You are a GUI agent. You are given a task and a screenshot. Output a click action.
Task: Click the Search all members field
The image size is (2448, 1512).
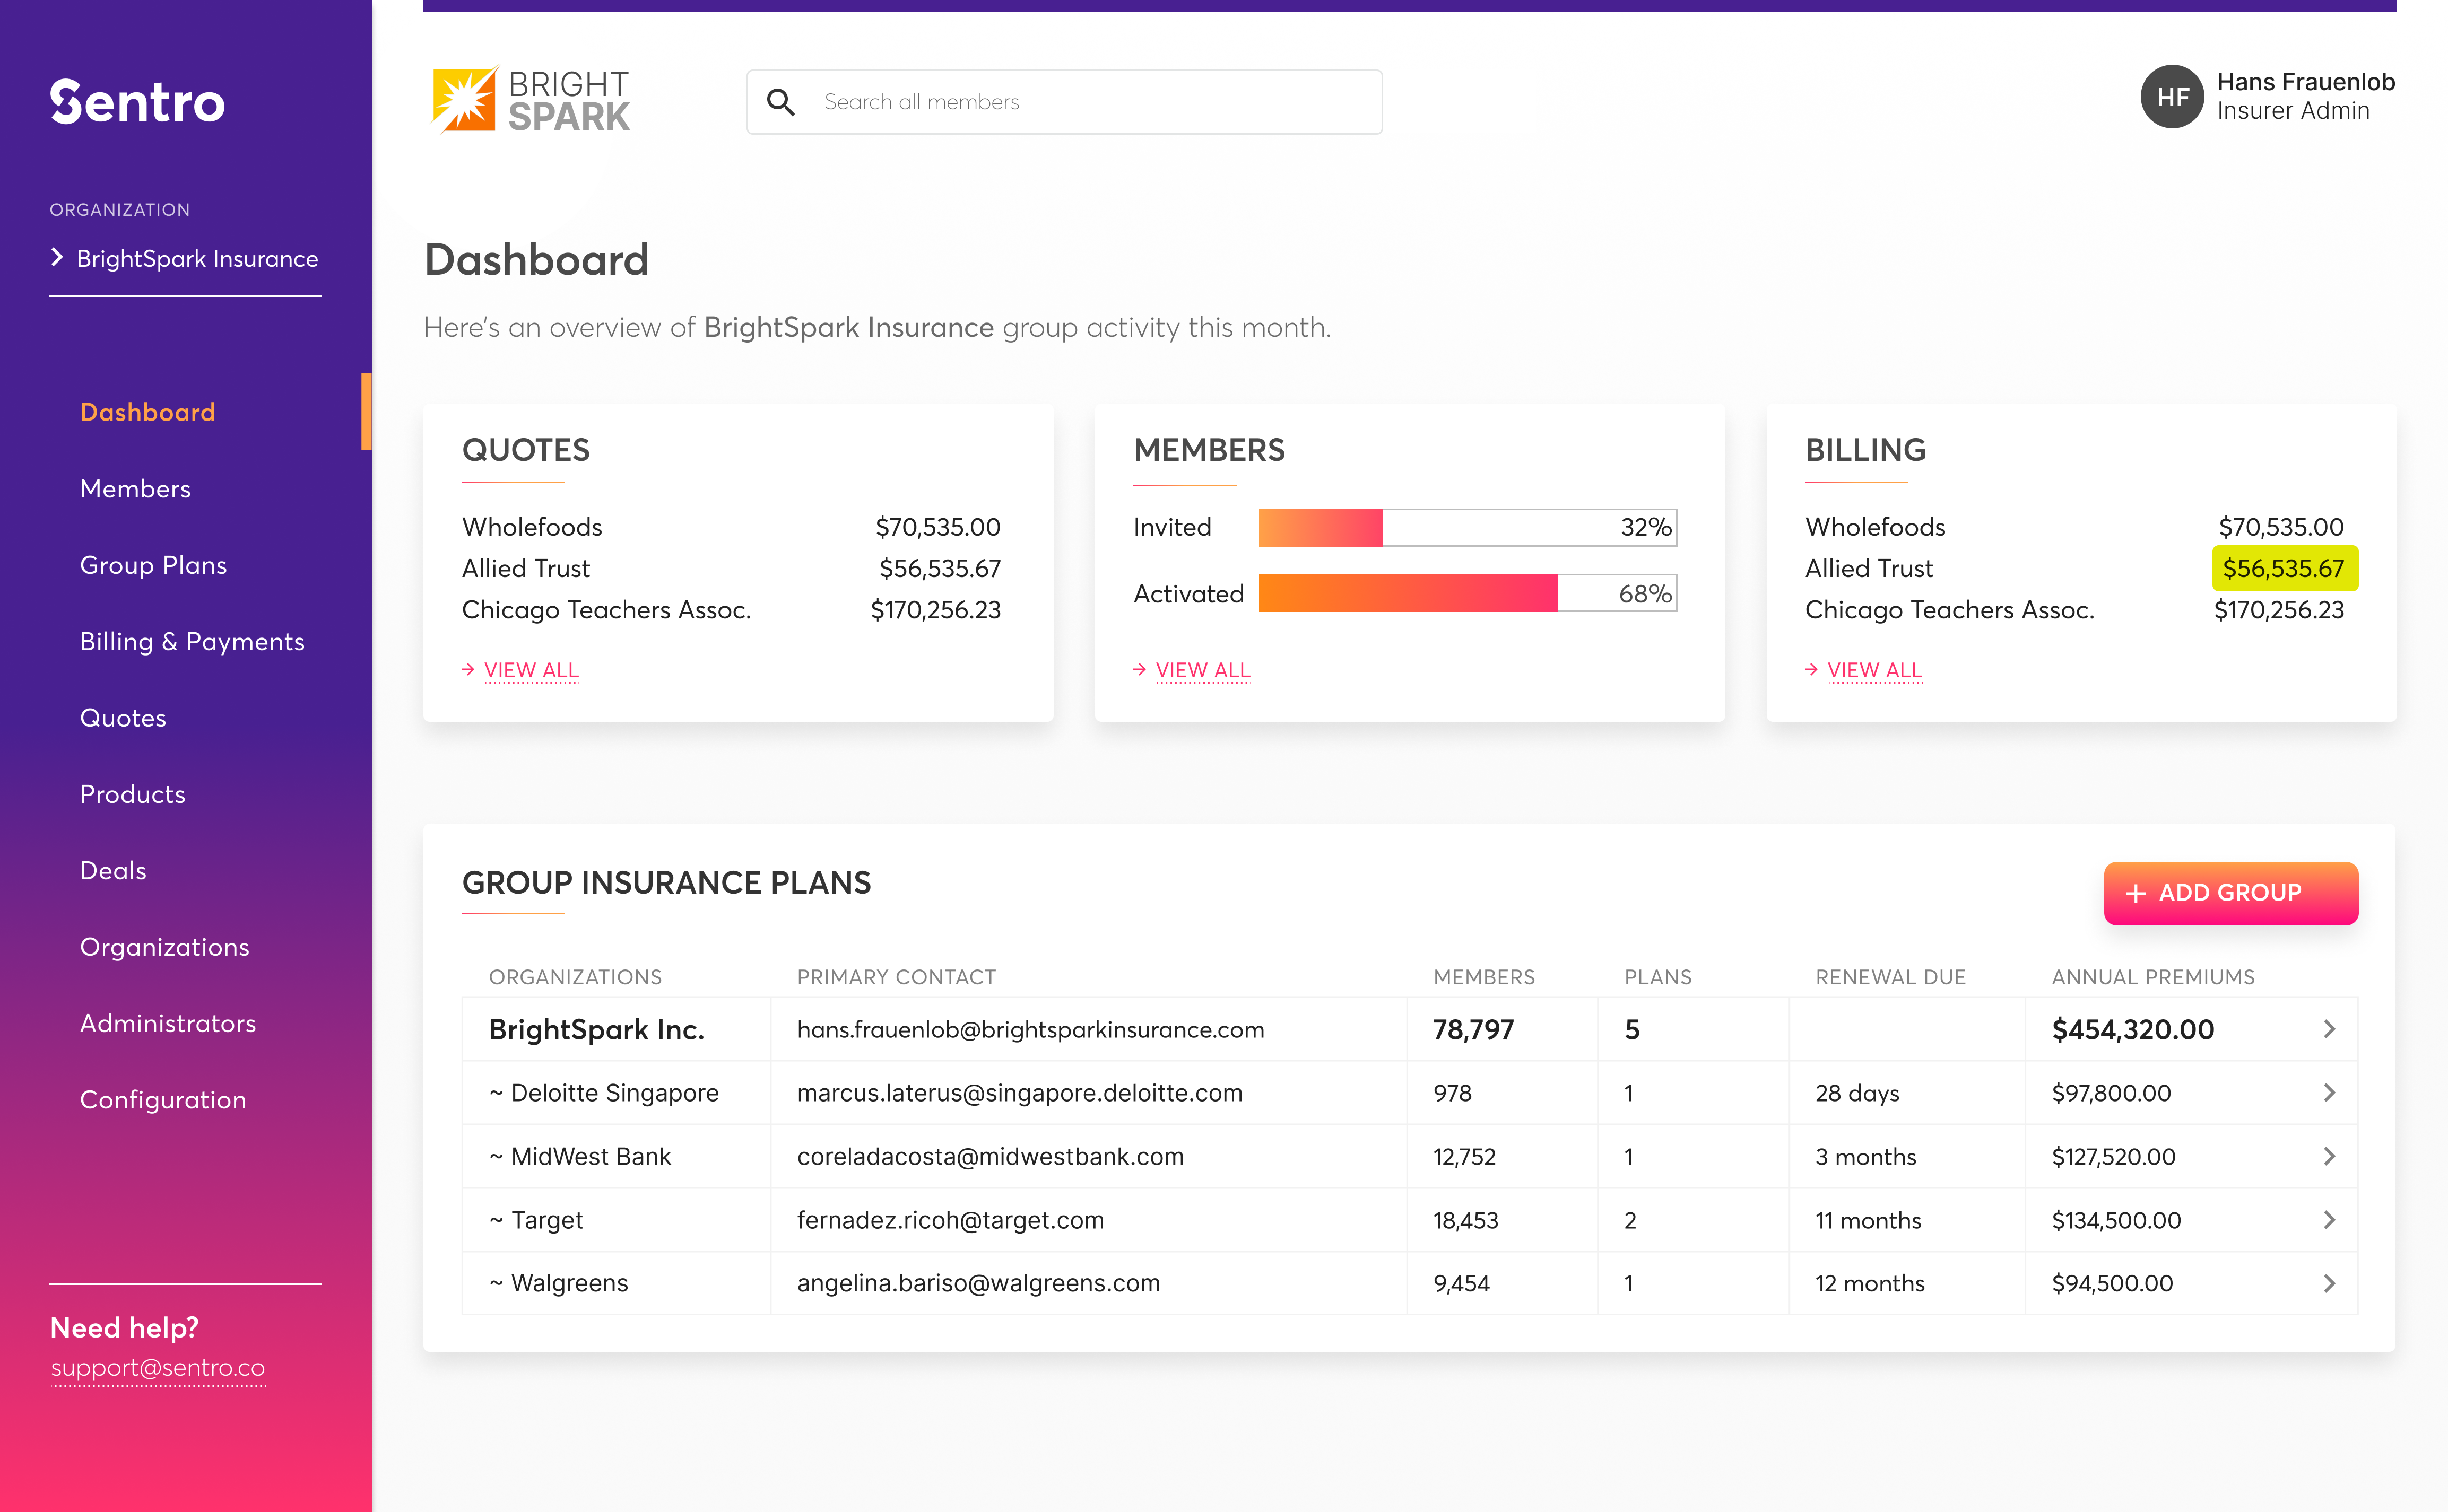1064,102
